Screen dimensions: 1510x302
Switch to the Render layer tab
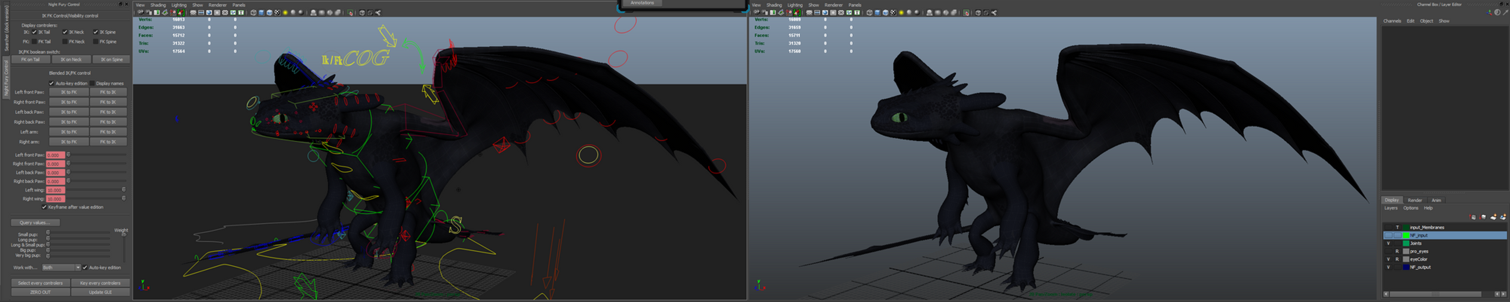1415,200
